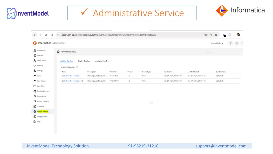Sort by the Name column header

tap(64, 72)
